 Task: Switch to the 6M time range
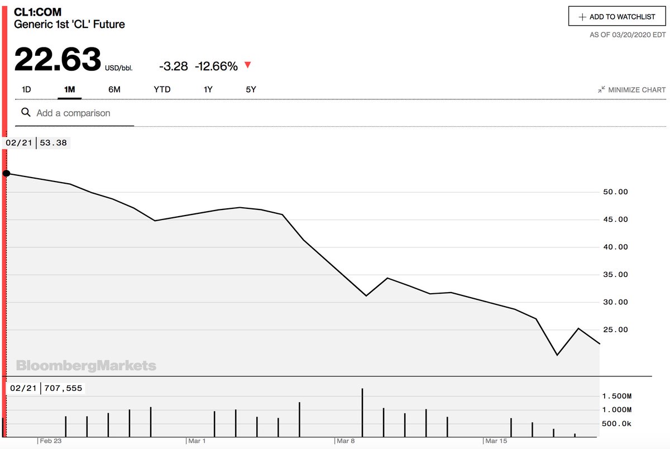tap(114, 89)
